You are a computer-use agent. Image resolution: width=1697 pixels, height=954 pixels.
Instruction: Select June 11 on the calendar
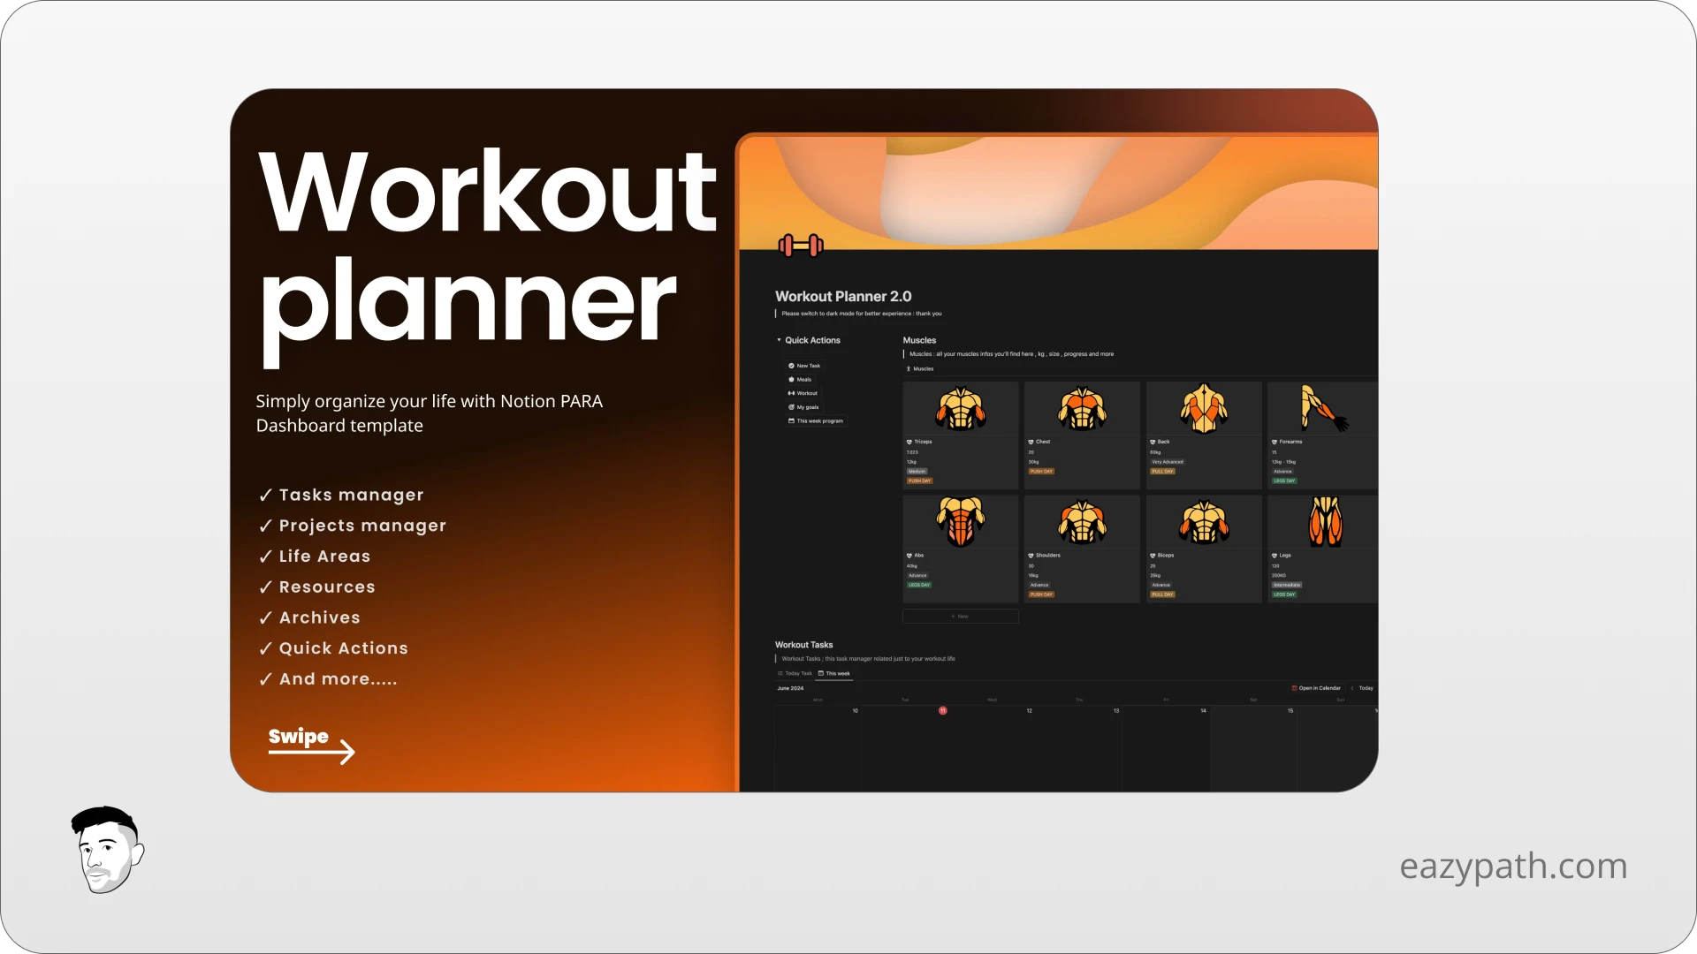coord(942,710)
